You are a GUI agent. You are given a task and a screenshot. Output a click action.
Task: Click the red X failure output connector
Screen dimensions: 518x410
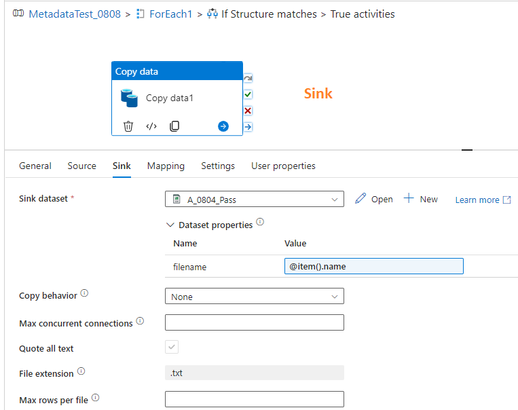pyautogui.click(x=248, y=111)
